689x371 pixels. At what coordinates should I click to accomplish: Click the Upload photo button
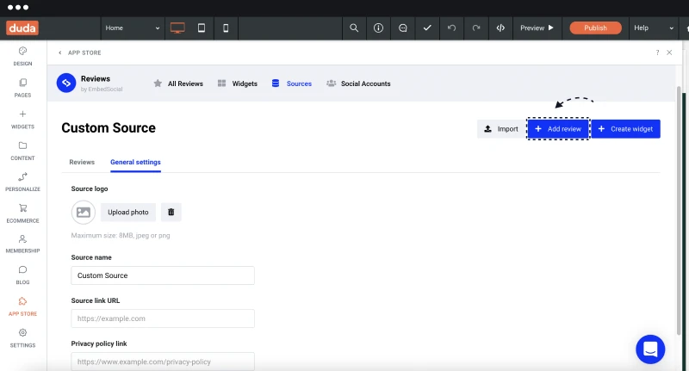(127, 212)
